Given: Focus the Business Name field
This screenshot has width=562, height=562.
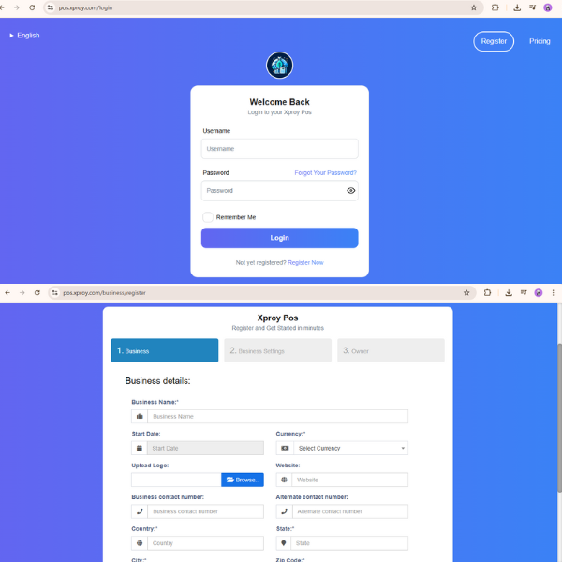Looking at the screenshot, I should coord(278,417).
